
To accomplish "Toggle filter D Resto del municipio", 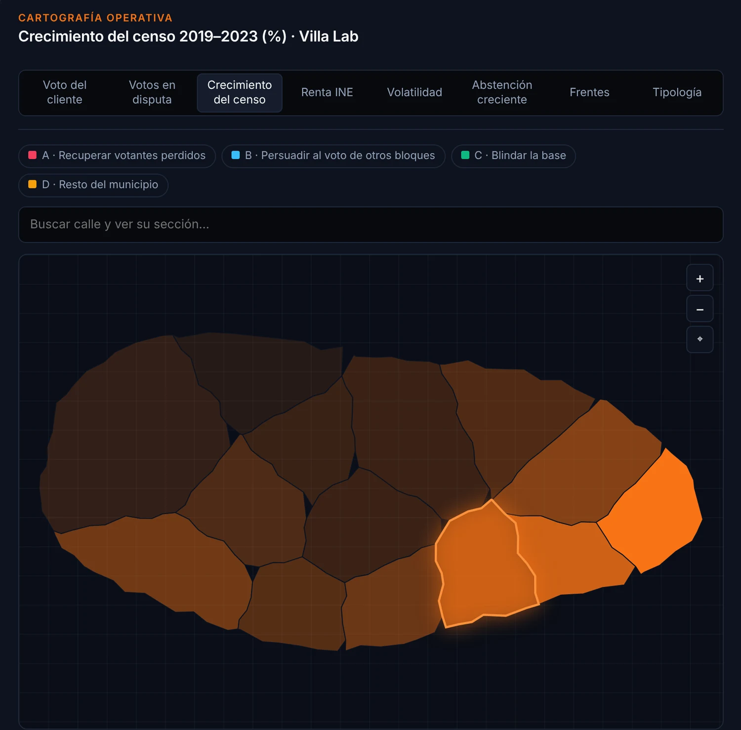I will pos(93,185).
